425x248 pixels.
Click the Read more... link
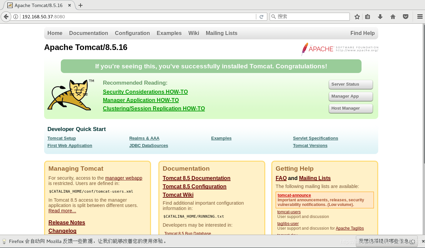pyautogui.click(x=62, y=211)
